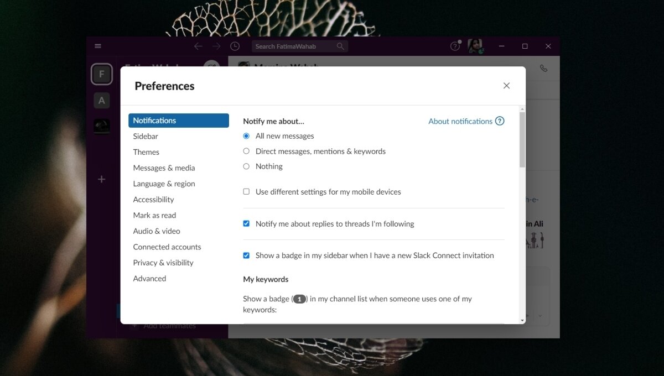Switch to the A workspace icon

point(102,101)
